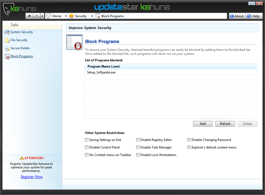The height and width of the screenshot is (195, 265).
Task: Check Disable Task Manager option
Action: [x=138, y=147]
